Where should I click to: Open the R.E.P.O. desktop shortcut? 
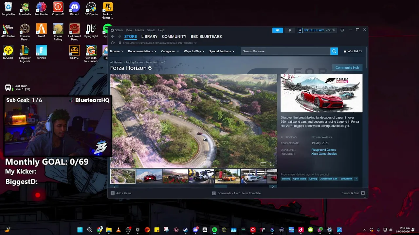75,53
